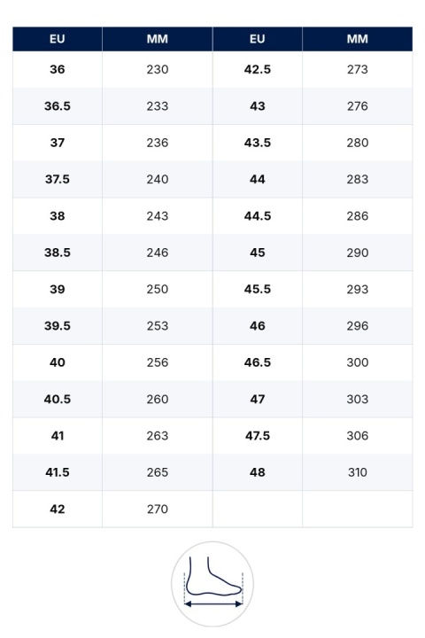425x638 pixels.
Task: Select the EU size 45 cell
Action: (x=258, y=253)
